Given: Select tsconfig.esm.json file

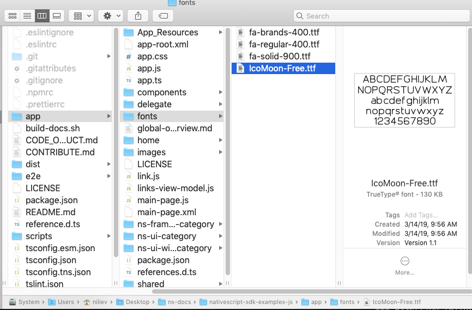Looking at the screenshot, I should pyautogui.click(x=60, y=248).
